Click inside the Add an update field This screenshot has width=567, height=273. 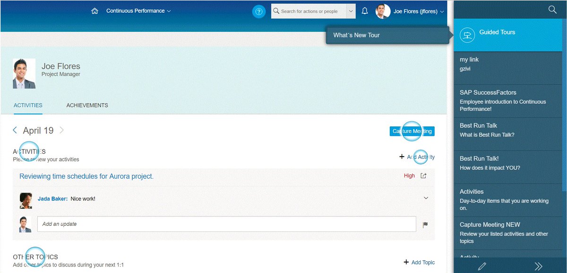coord(189,223)
